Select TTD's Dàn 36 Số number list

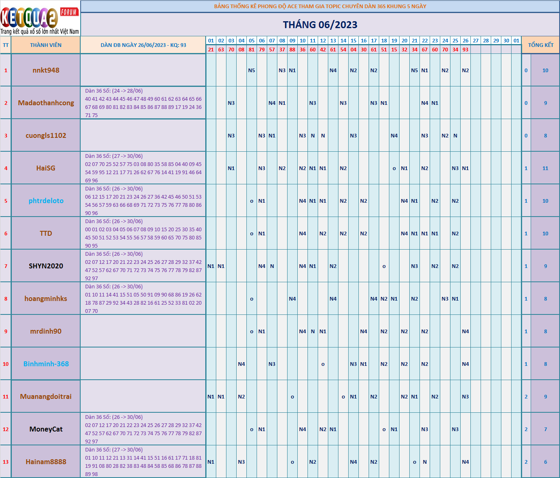point(143,233)
